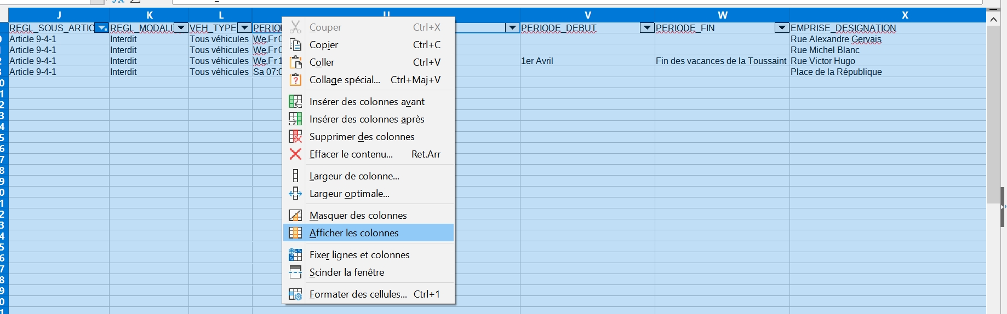Click the Fixer lignes et colonnes icon
This screenshot has height=314, width=1007.
[295, 255]
